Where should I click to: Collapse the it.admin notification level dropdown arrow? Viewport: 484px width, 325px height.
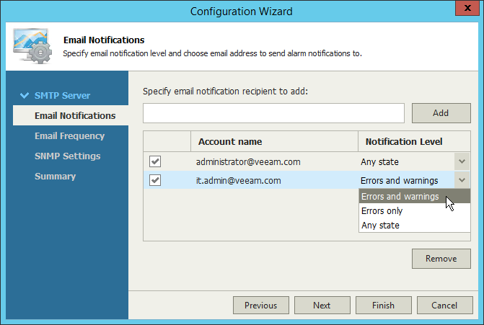pos(462,180)
